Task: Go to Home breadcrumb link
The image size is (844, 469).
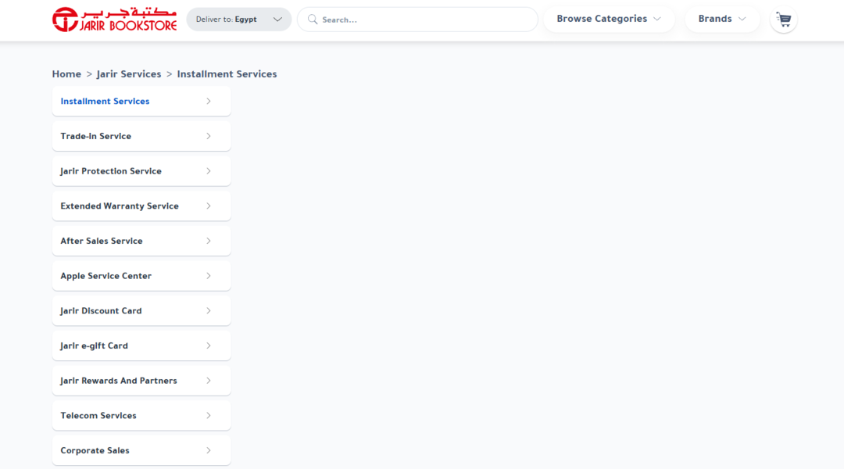Action: click(66, 74)
